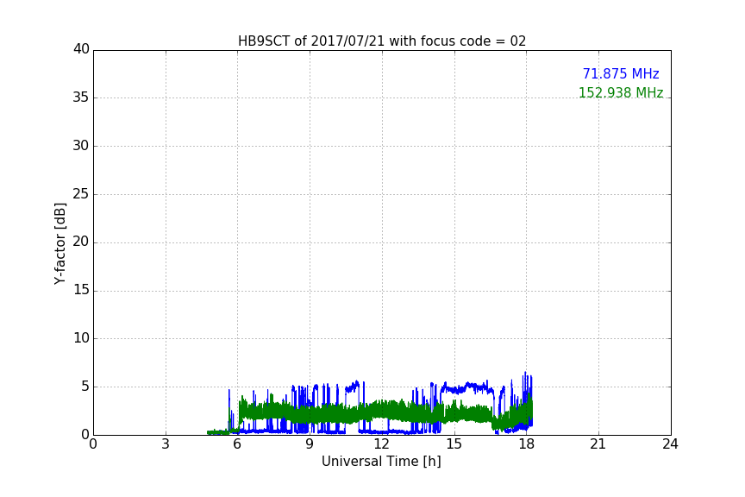The image size is (745, 497).
Task: Click the y-axis tick label 25
Action: [x=81, y=193]
